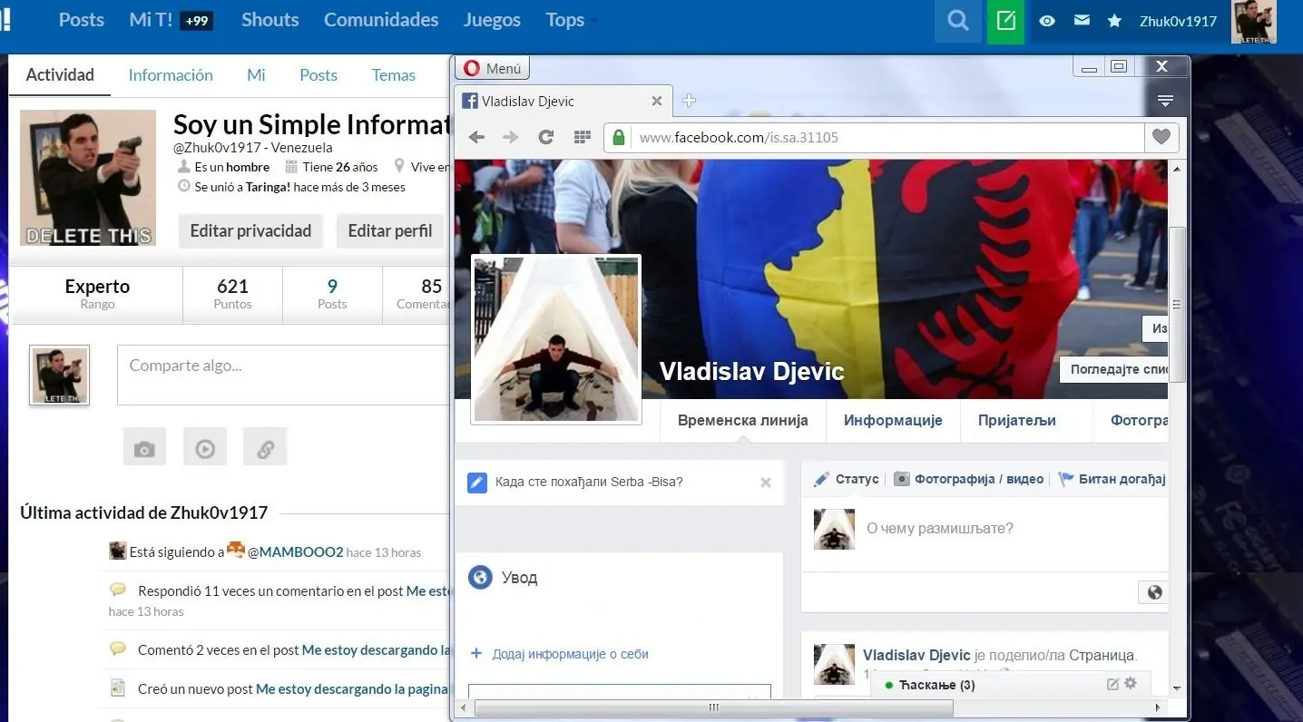Viewport: 1303px width, 722px height.
Task: Click the Facebook profile picture thumbnail
Action: click(x=556, y=339)
